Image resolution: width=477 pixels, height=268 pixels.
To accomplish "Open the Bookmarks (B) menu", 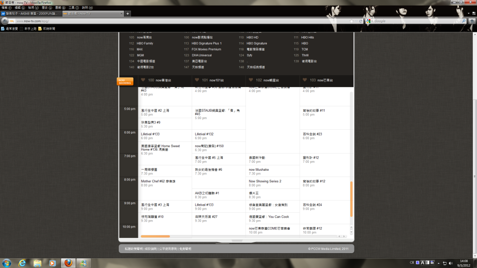I will point(60,7).
